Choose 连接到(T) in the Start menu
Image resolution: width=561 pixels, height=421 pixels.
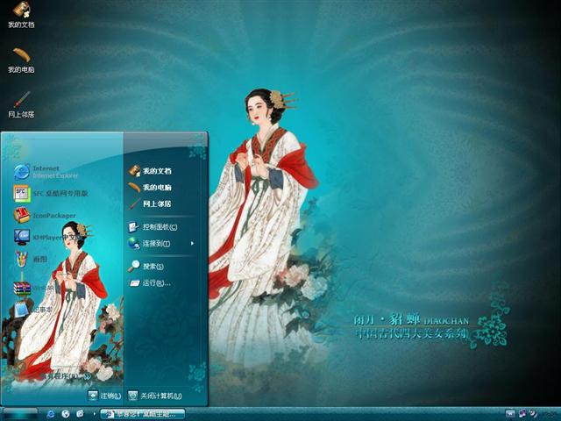150,244
